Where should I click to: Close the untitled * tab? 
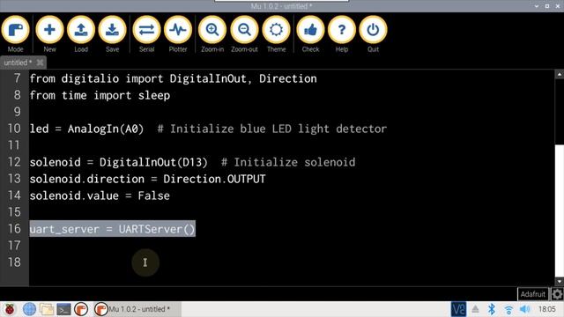click(x=40, y=63)
